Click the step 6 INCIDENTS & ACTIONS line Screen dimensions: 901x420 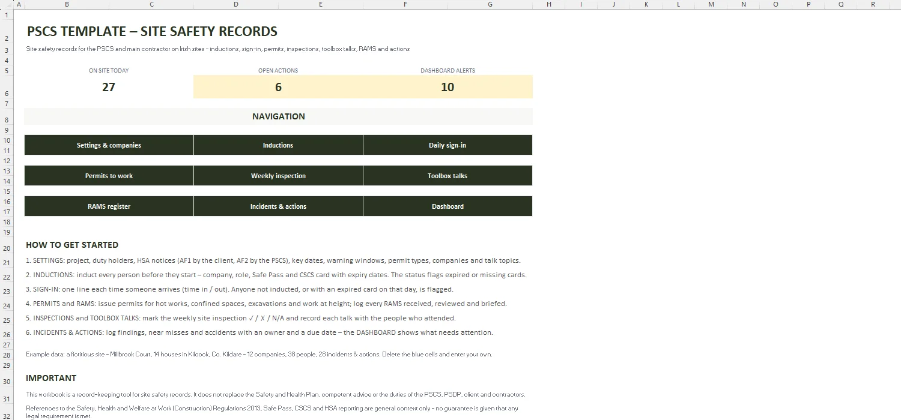tap(259, 332)
